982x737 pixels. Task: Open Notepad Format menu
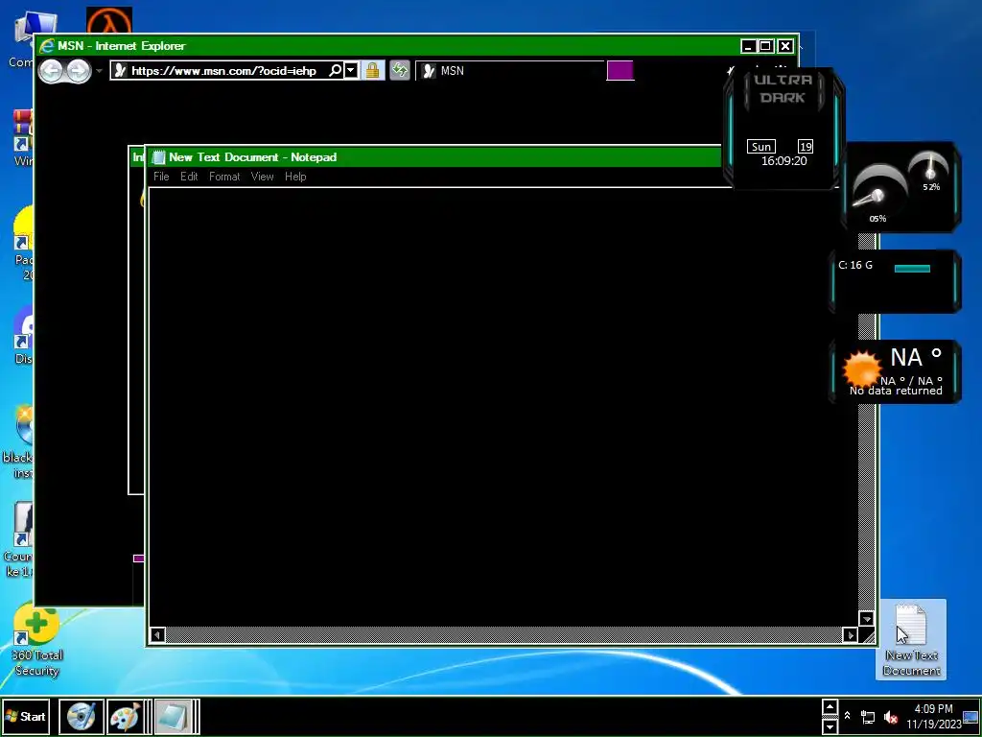(224, 177)
